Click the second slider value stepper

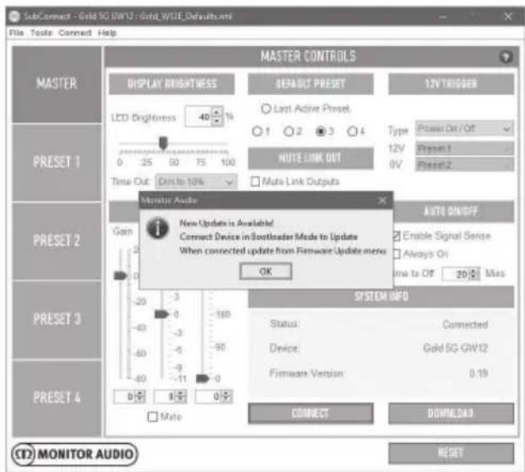pos(181,397)
